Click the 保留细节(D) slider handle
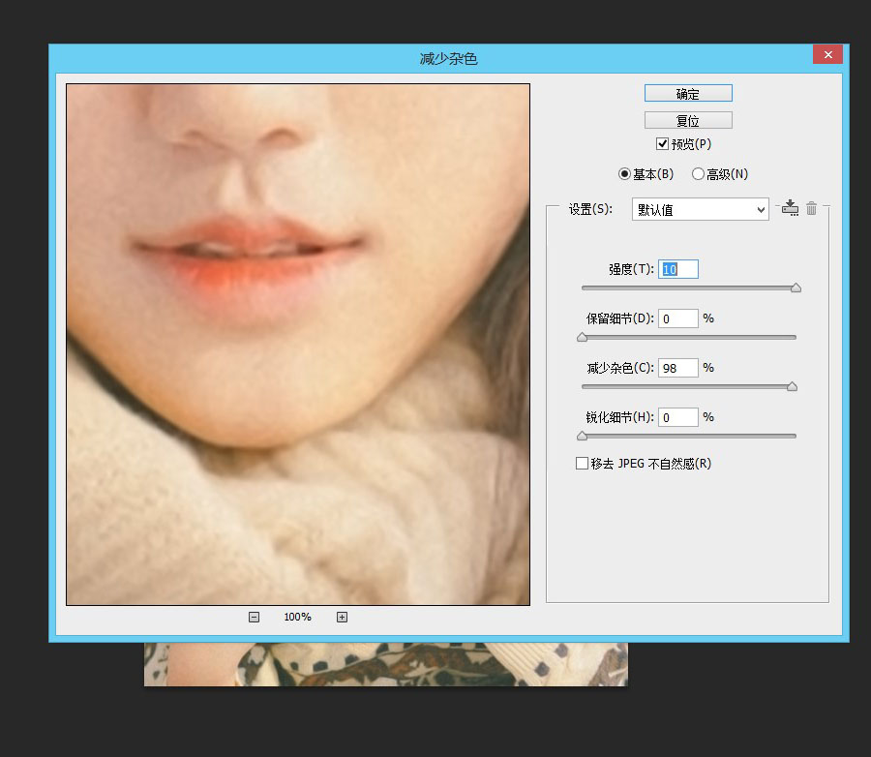 (583, 337)
